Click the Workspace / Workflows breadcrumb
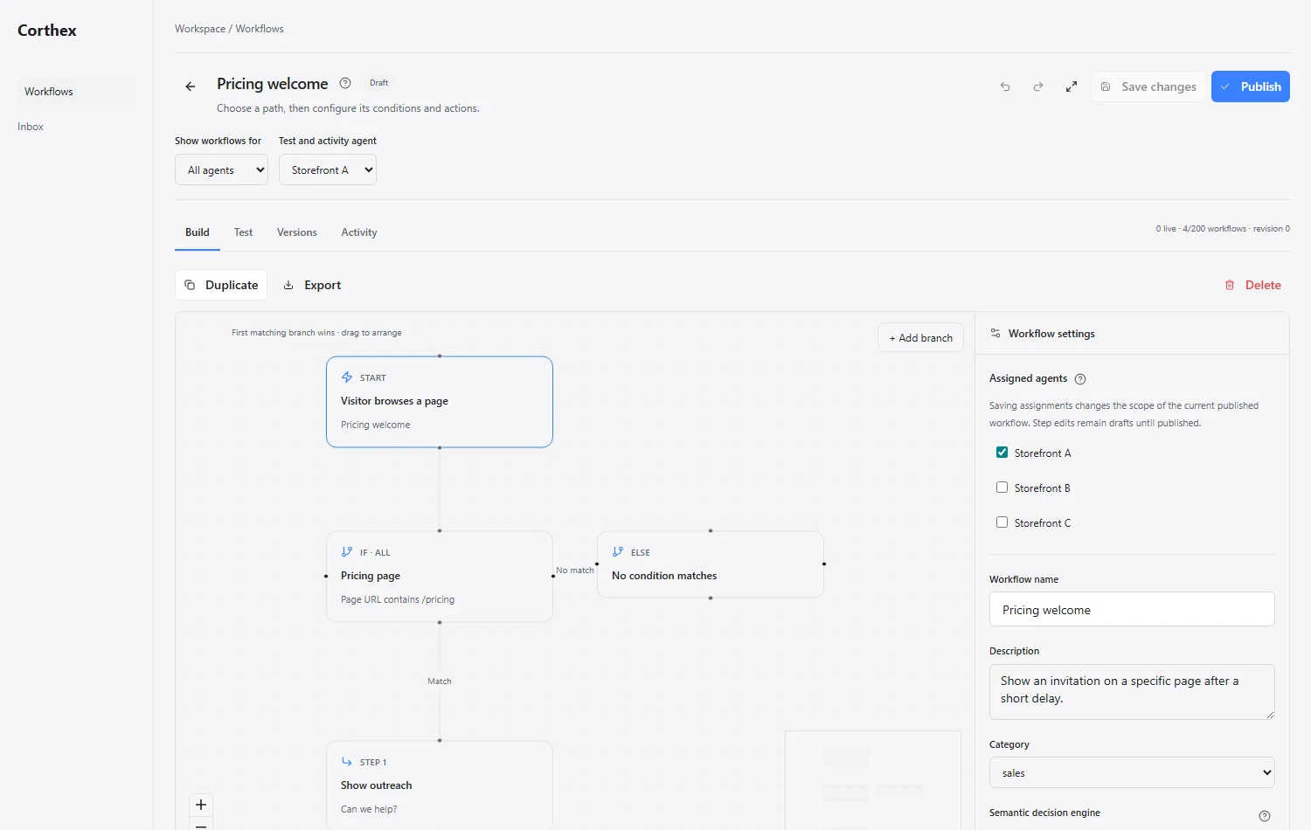 pyautogui.click(x=229, y=29)
